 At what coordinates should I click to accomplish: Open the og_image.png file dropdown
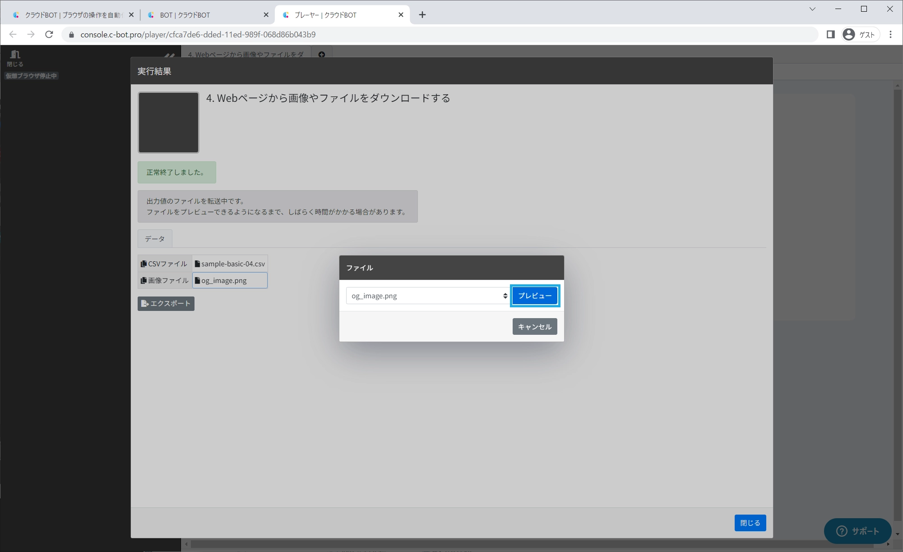(x=427, y=296)
